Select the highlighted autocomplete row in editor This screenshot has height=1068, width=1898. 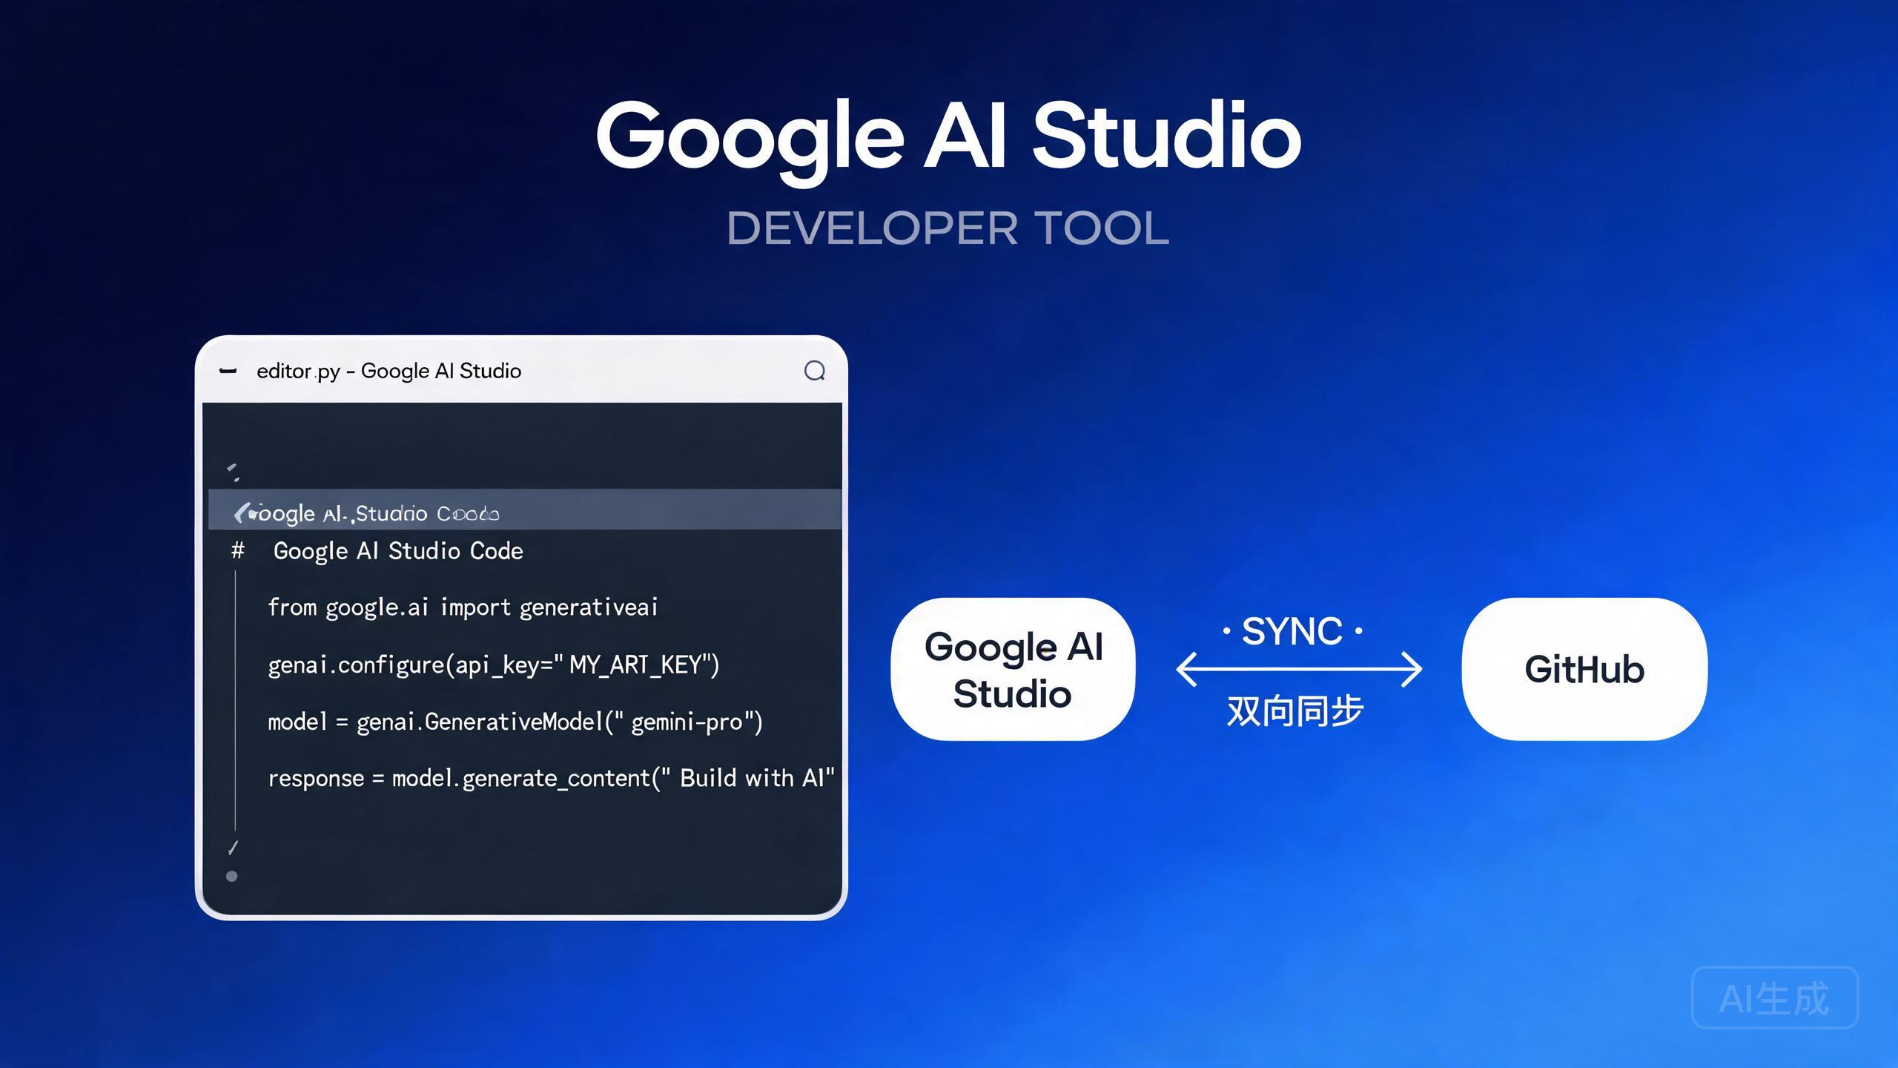[x=525, y=510]
